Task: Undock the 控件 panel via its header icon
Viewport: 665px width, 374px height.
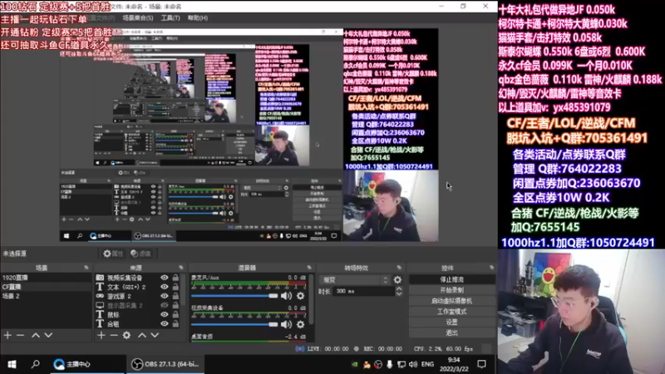Action: click(x=491, y=268)
